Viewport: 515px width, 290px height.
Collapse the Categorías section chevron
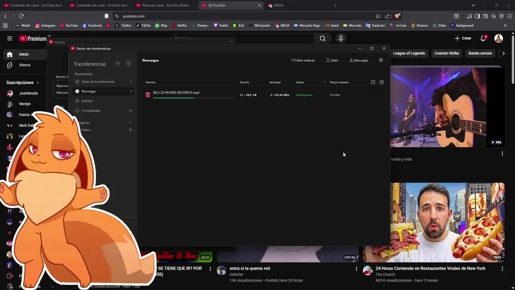(x=130, y=122)
